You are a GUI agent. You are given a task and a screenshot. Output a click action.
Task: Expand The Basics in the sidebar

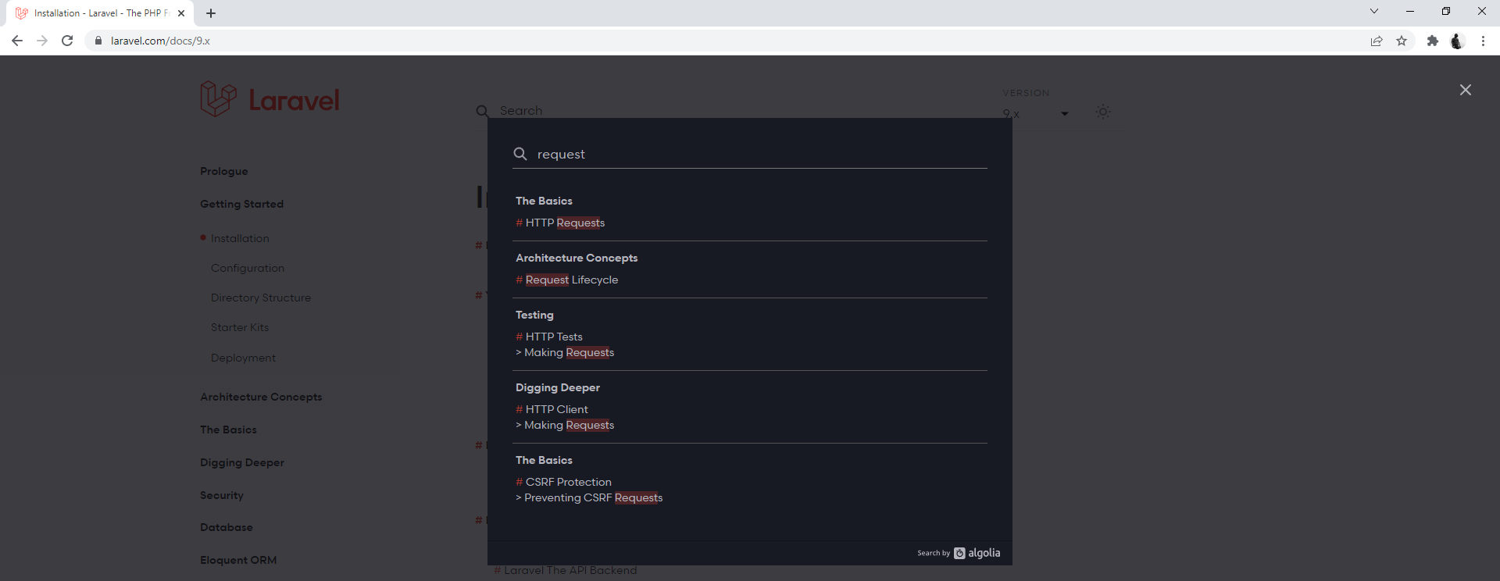[x=228, y=430]
